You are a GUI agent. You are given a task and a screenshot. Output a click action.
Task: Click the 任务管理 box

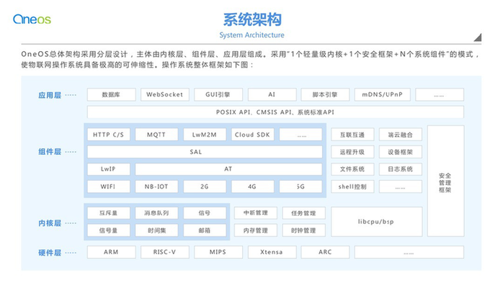point(304,213)
